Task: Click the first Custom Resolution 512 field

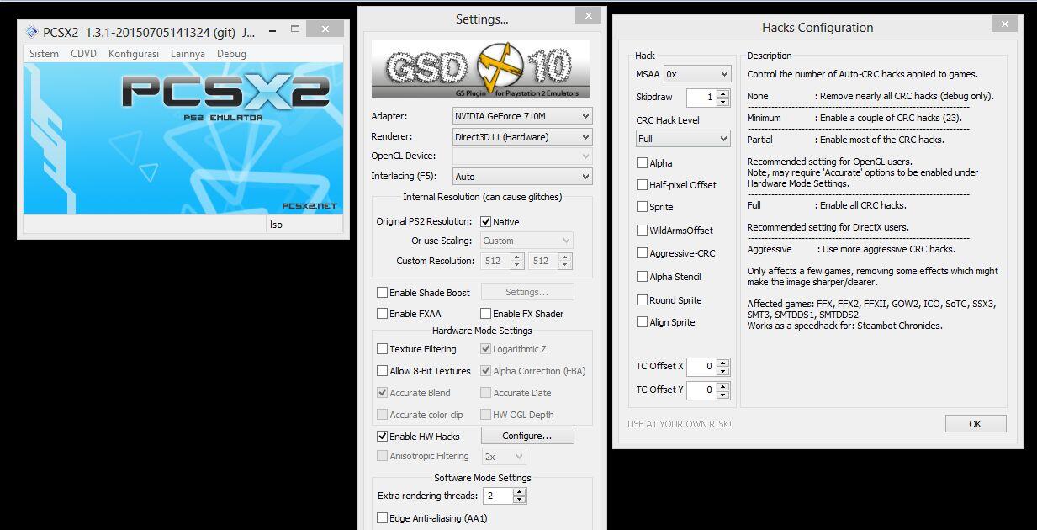Action: coord(494,262)
